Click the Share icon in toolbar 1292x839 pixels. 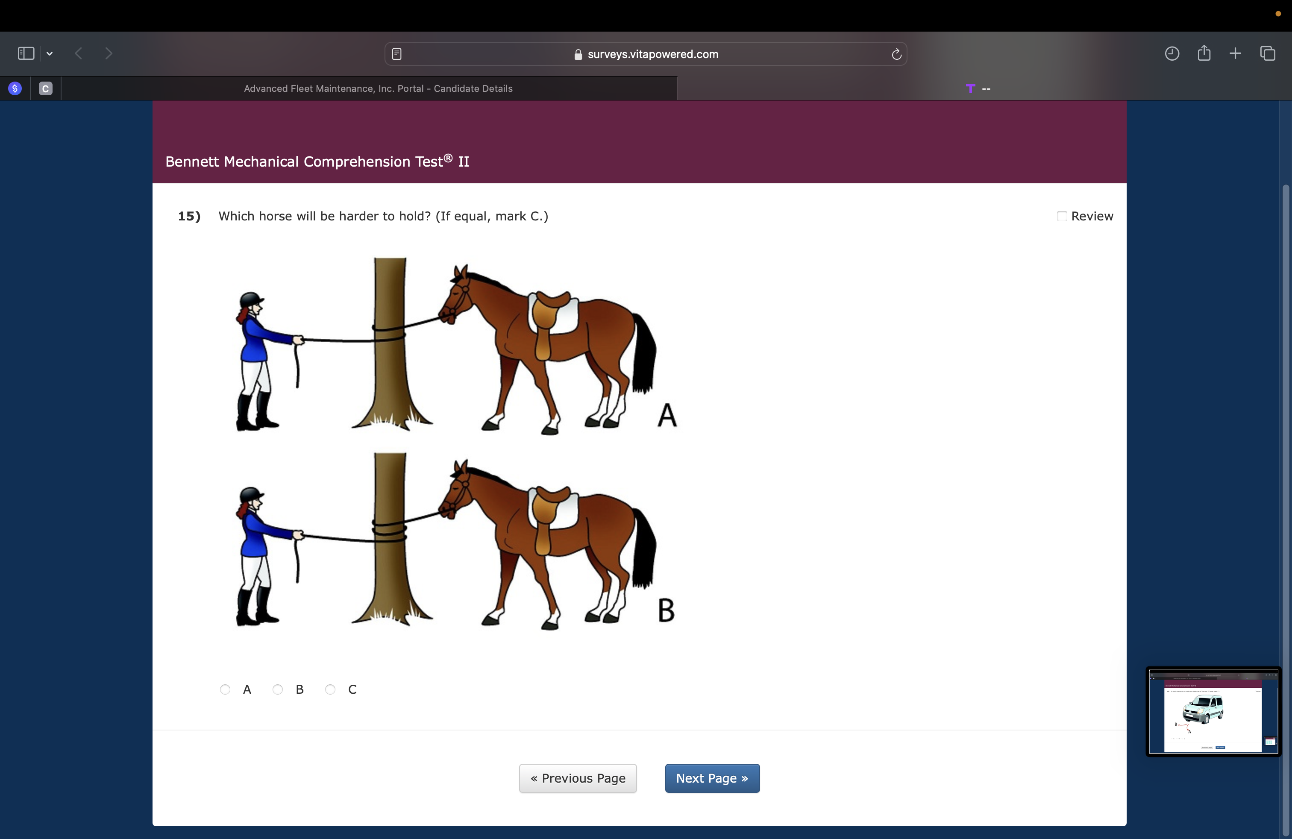click(x=1204, y=53)
